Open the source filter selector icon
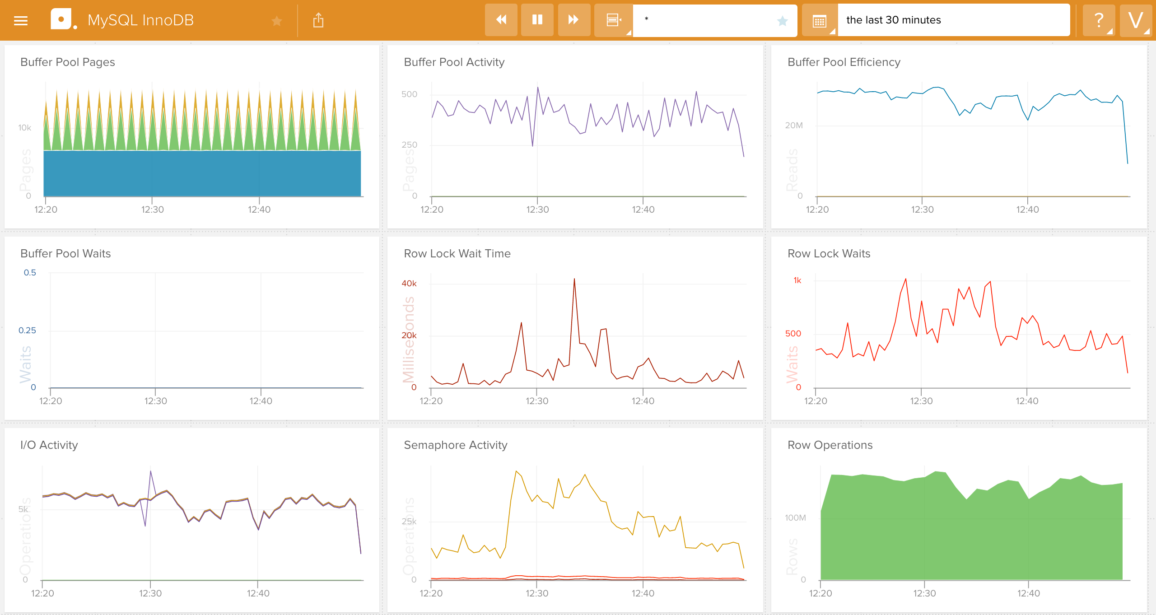 point(614,20)
